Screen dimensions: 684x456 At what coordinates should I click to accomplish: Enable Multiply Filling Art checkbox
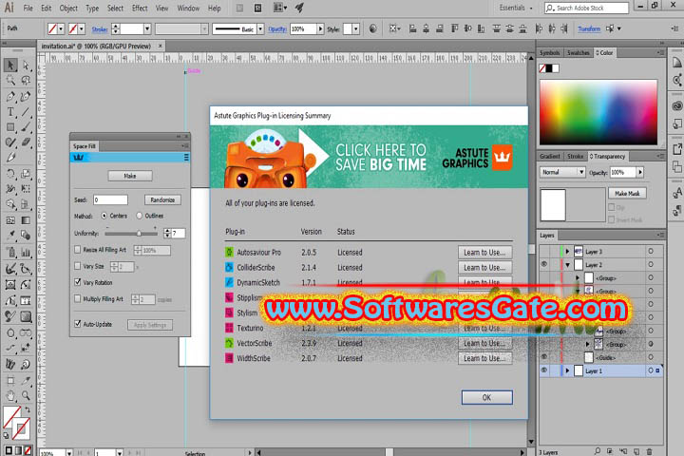coord(78,299)
